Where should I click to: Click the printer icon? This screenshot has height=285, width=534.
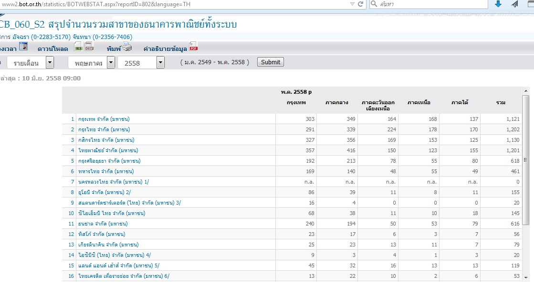[127, 47]
